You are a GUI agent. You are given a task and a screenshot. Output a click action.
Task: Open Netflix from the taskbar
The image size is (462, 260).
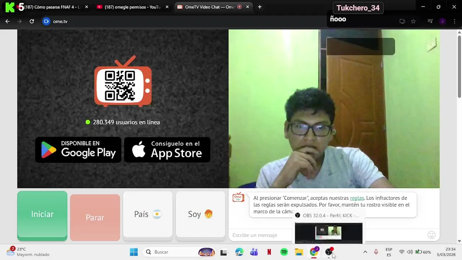pyautogui.click(x=269, y=252)
